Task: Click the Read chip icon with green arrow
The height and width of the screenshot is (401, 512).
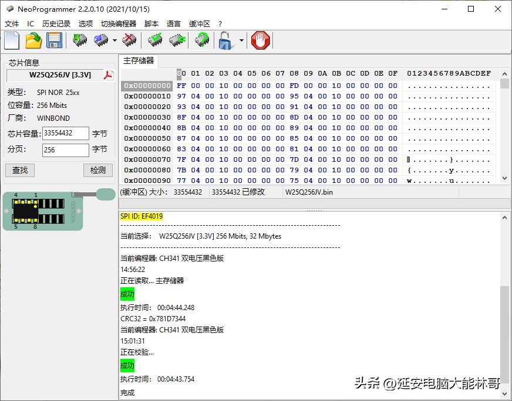Action: coord(80,40)
